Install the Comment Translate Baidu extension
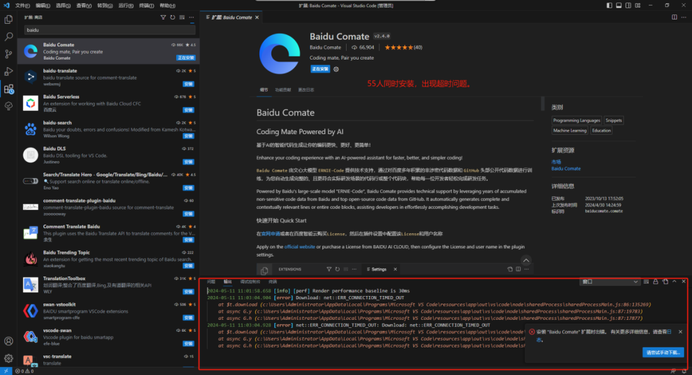Viewport: 692px width, 375px height. (189, 240)
